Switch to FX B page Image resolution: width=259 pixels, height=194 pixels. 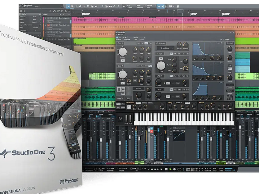click(123, 104)
